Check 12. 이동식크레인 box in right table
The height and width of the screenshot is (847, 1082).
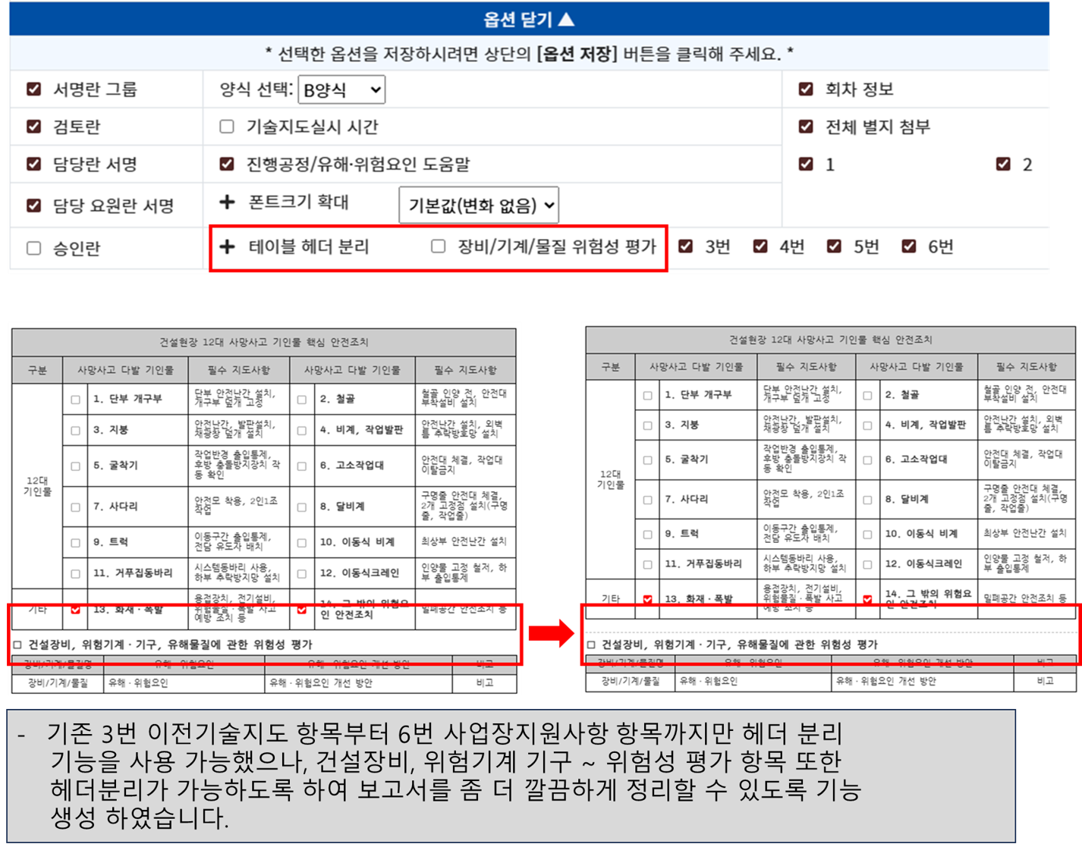[x=867, y=564]
